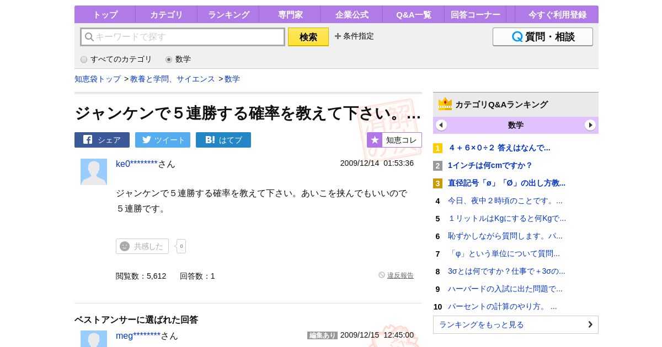Click the 共感した count bubble
Screen dimensions: 662x347
point(181,246)
